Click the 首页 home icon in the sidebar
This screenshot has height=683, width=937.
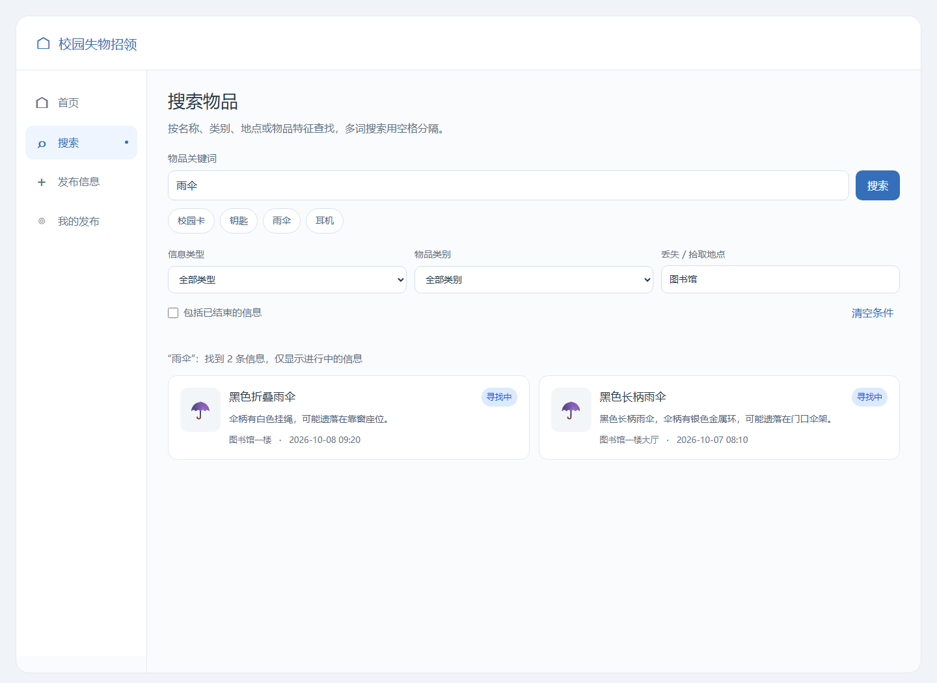(x=42, y=103)
